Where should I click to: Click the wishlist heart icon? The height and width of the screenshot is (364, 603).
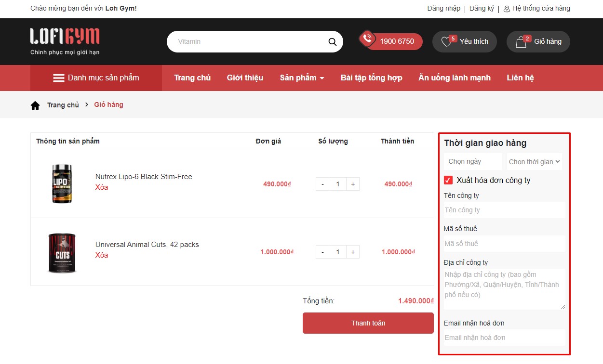[x=446, y=42]
